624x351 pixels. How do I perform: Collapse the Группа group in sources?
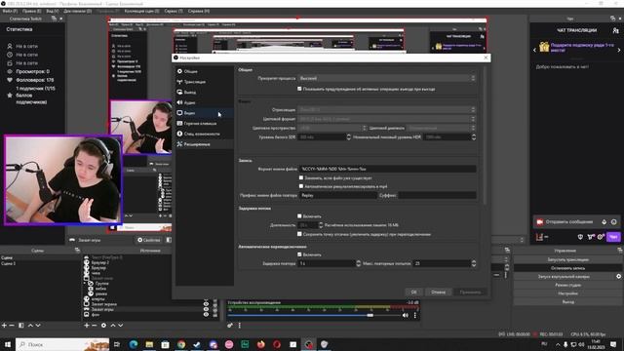point(86,284)
